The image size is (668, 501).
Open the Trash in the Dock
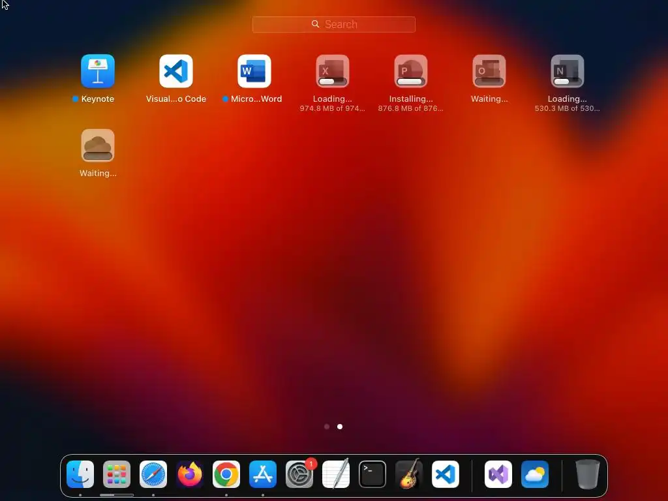(588, 474)
